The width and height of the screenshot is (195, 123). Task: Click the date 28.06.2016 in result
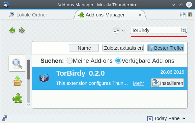pos(172,72)
